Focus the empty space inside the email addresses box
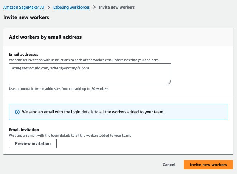The height and width of the screenshot is (174, 237). click(x=90, y=77)
